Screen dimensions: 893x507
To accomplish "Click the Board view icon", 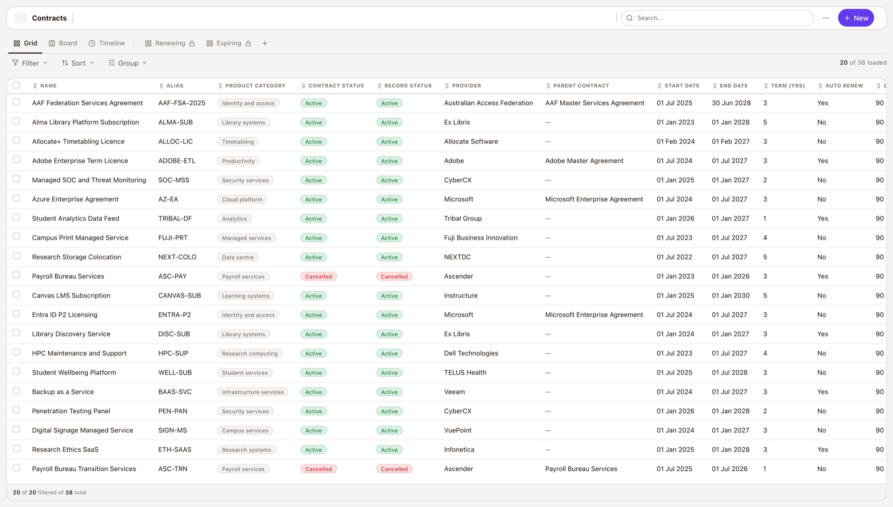I will [x=52, y=43].
